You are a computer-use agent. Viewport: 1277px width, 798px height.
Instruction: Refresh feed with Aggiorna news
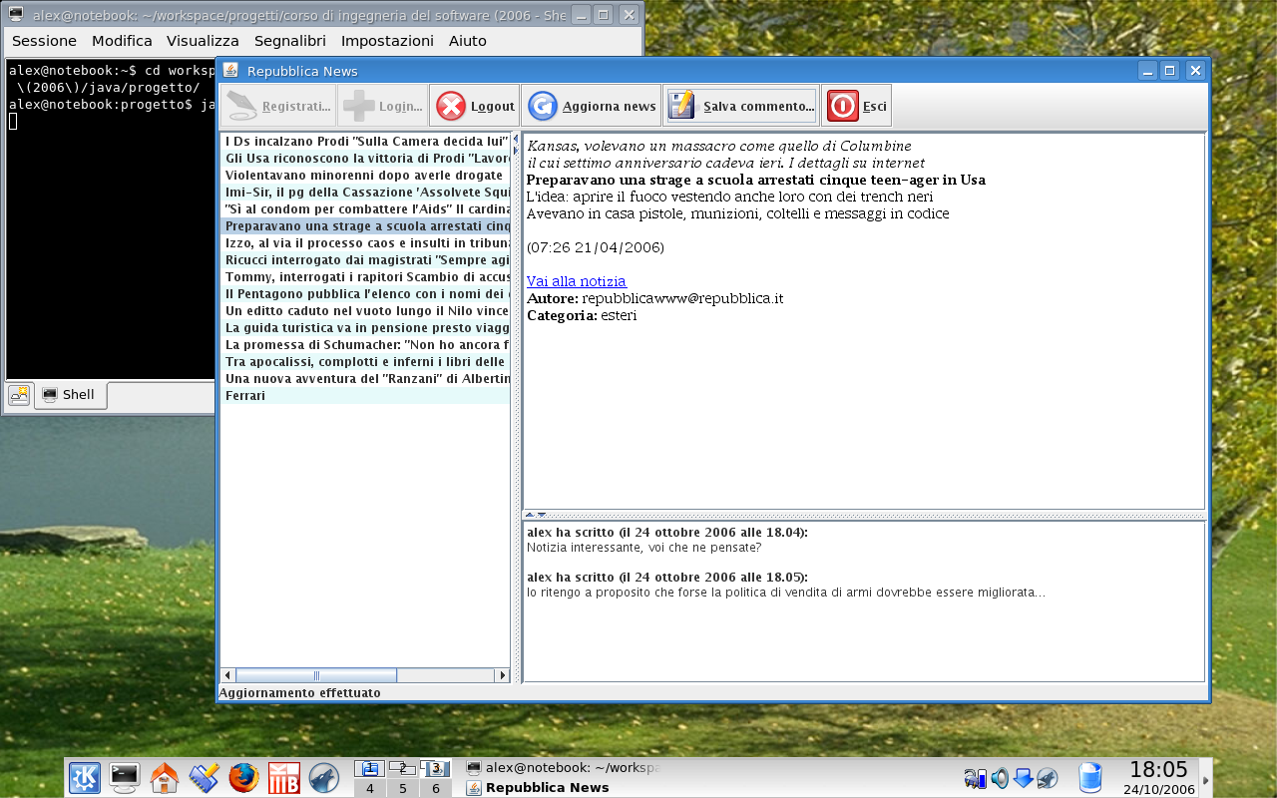(x=592, y=106)
